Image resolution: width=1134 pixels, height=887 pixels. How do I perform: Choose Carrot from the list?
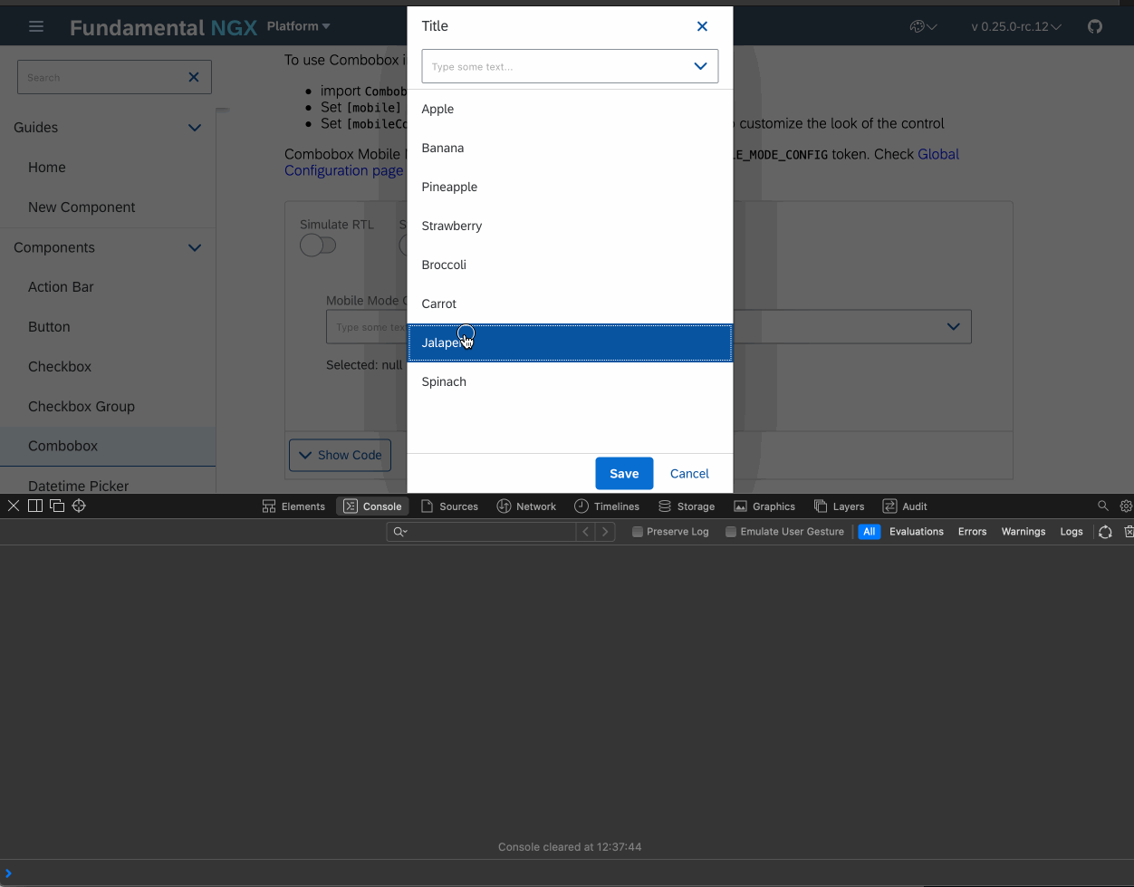(x=570, y=304)
